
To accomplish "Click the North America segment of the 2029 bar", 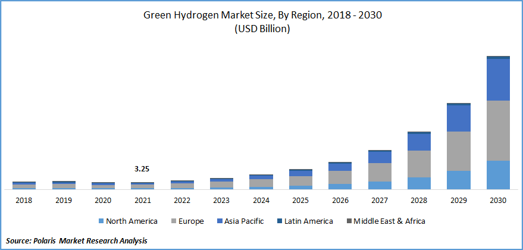I will tap(459, 180).
